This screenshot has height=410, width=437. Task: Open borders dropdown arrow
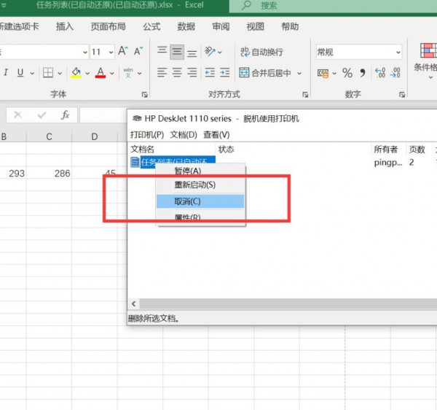(60, 73)
